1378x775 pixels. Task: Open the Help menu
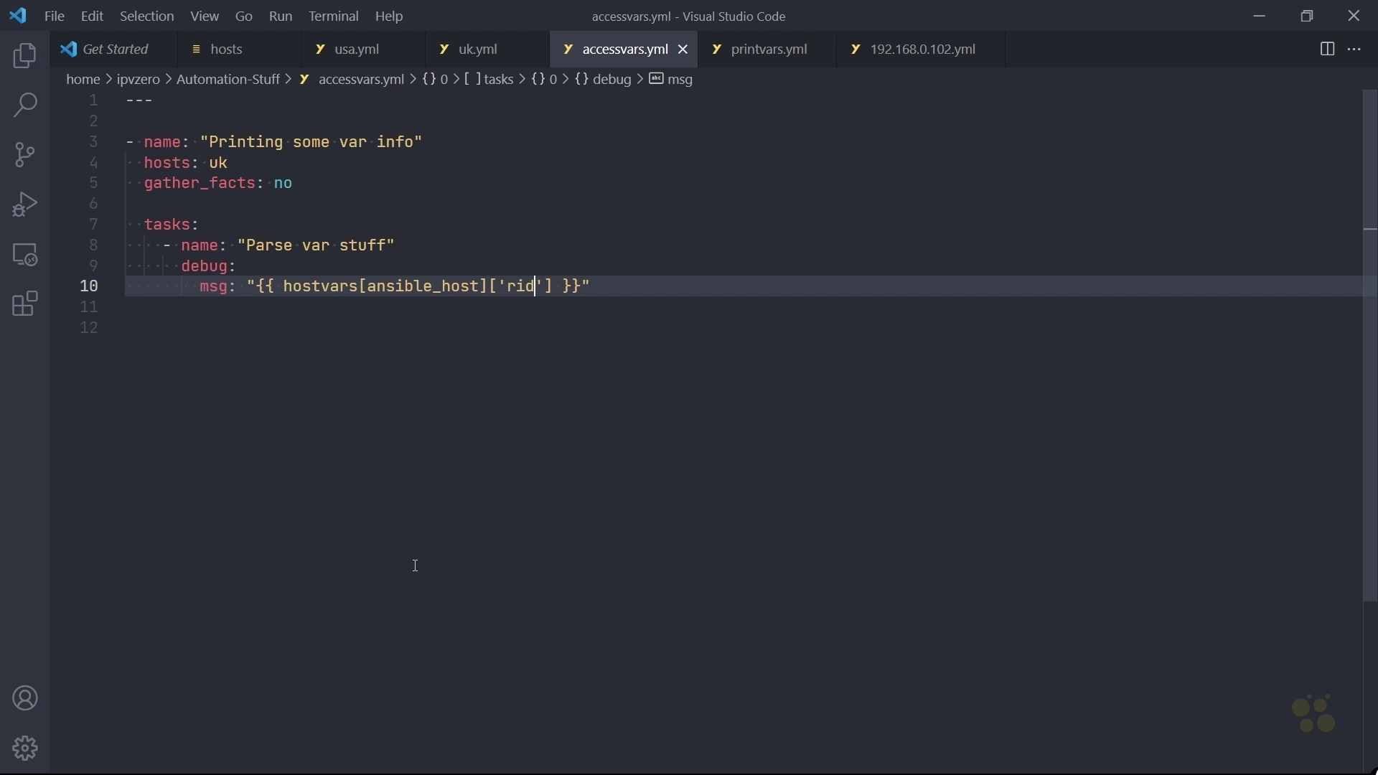pyautogui.click(x=390, y=16)
